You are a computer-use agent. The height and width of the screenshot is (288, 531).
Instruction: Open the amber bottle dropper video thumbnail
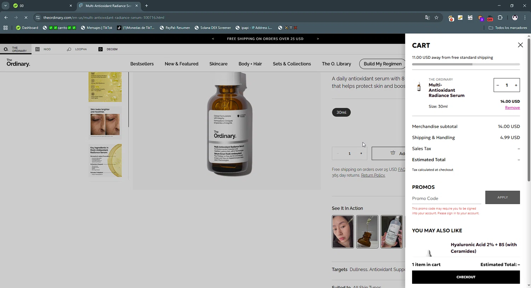tap(367, 232)
